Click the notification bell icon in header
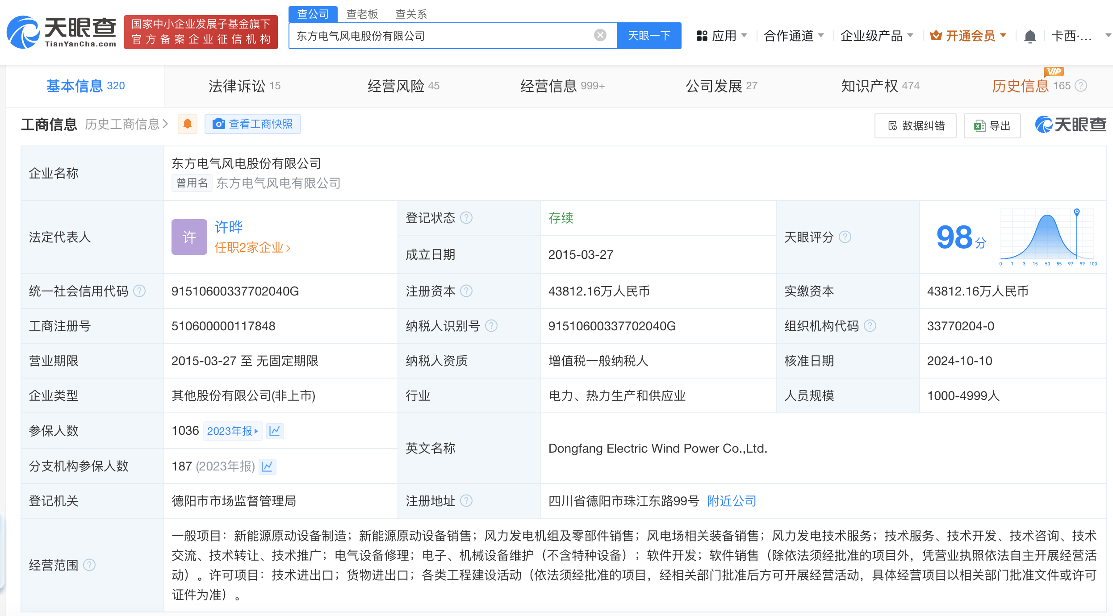This screenshot has height=616, width=1113. (x=1030, y=36)
